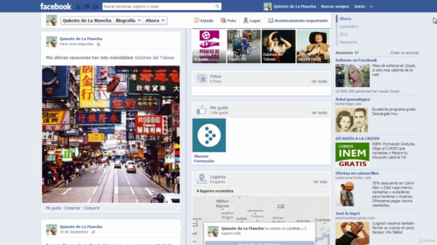
Task: Click Ver todo in Lugares section
Action: [320, 182]
